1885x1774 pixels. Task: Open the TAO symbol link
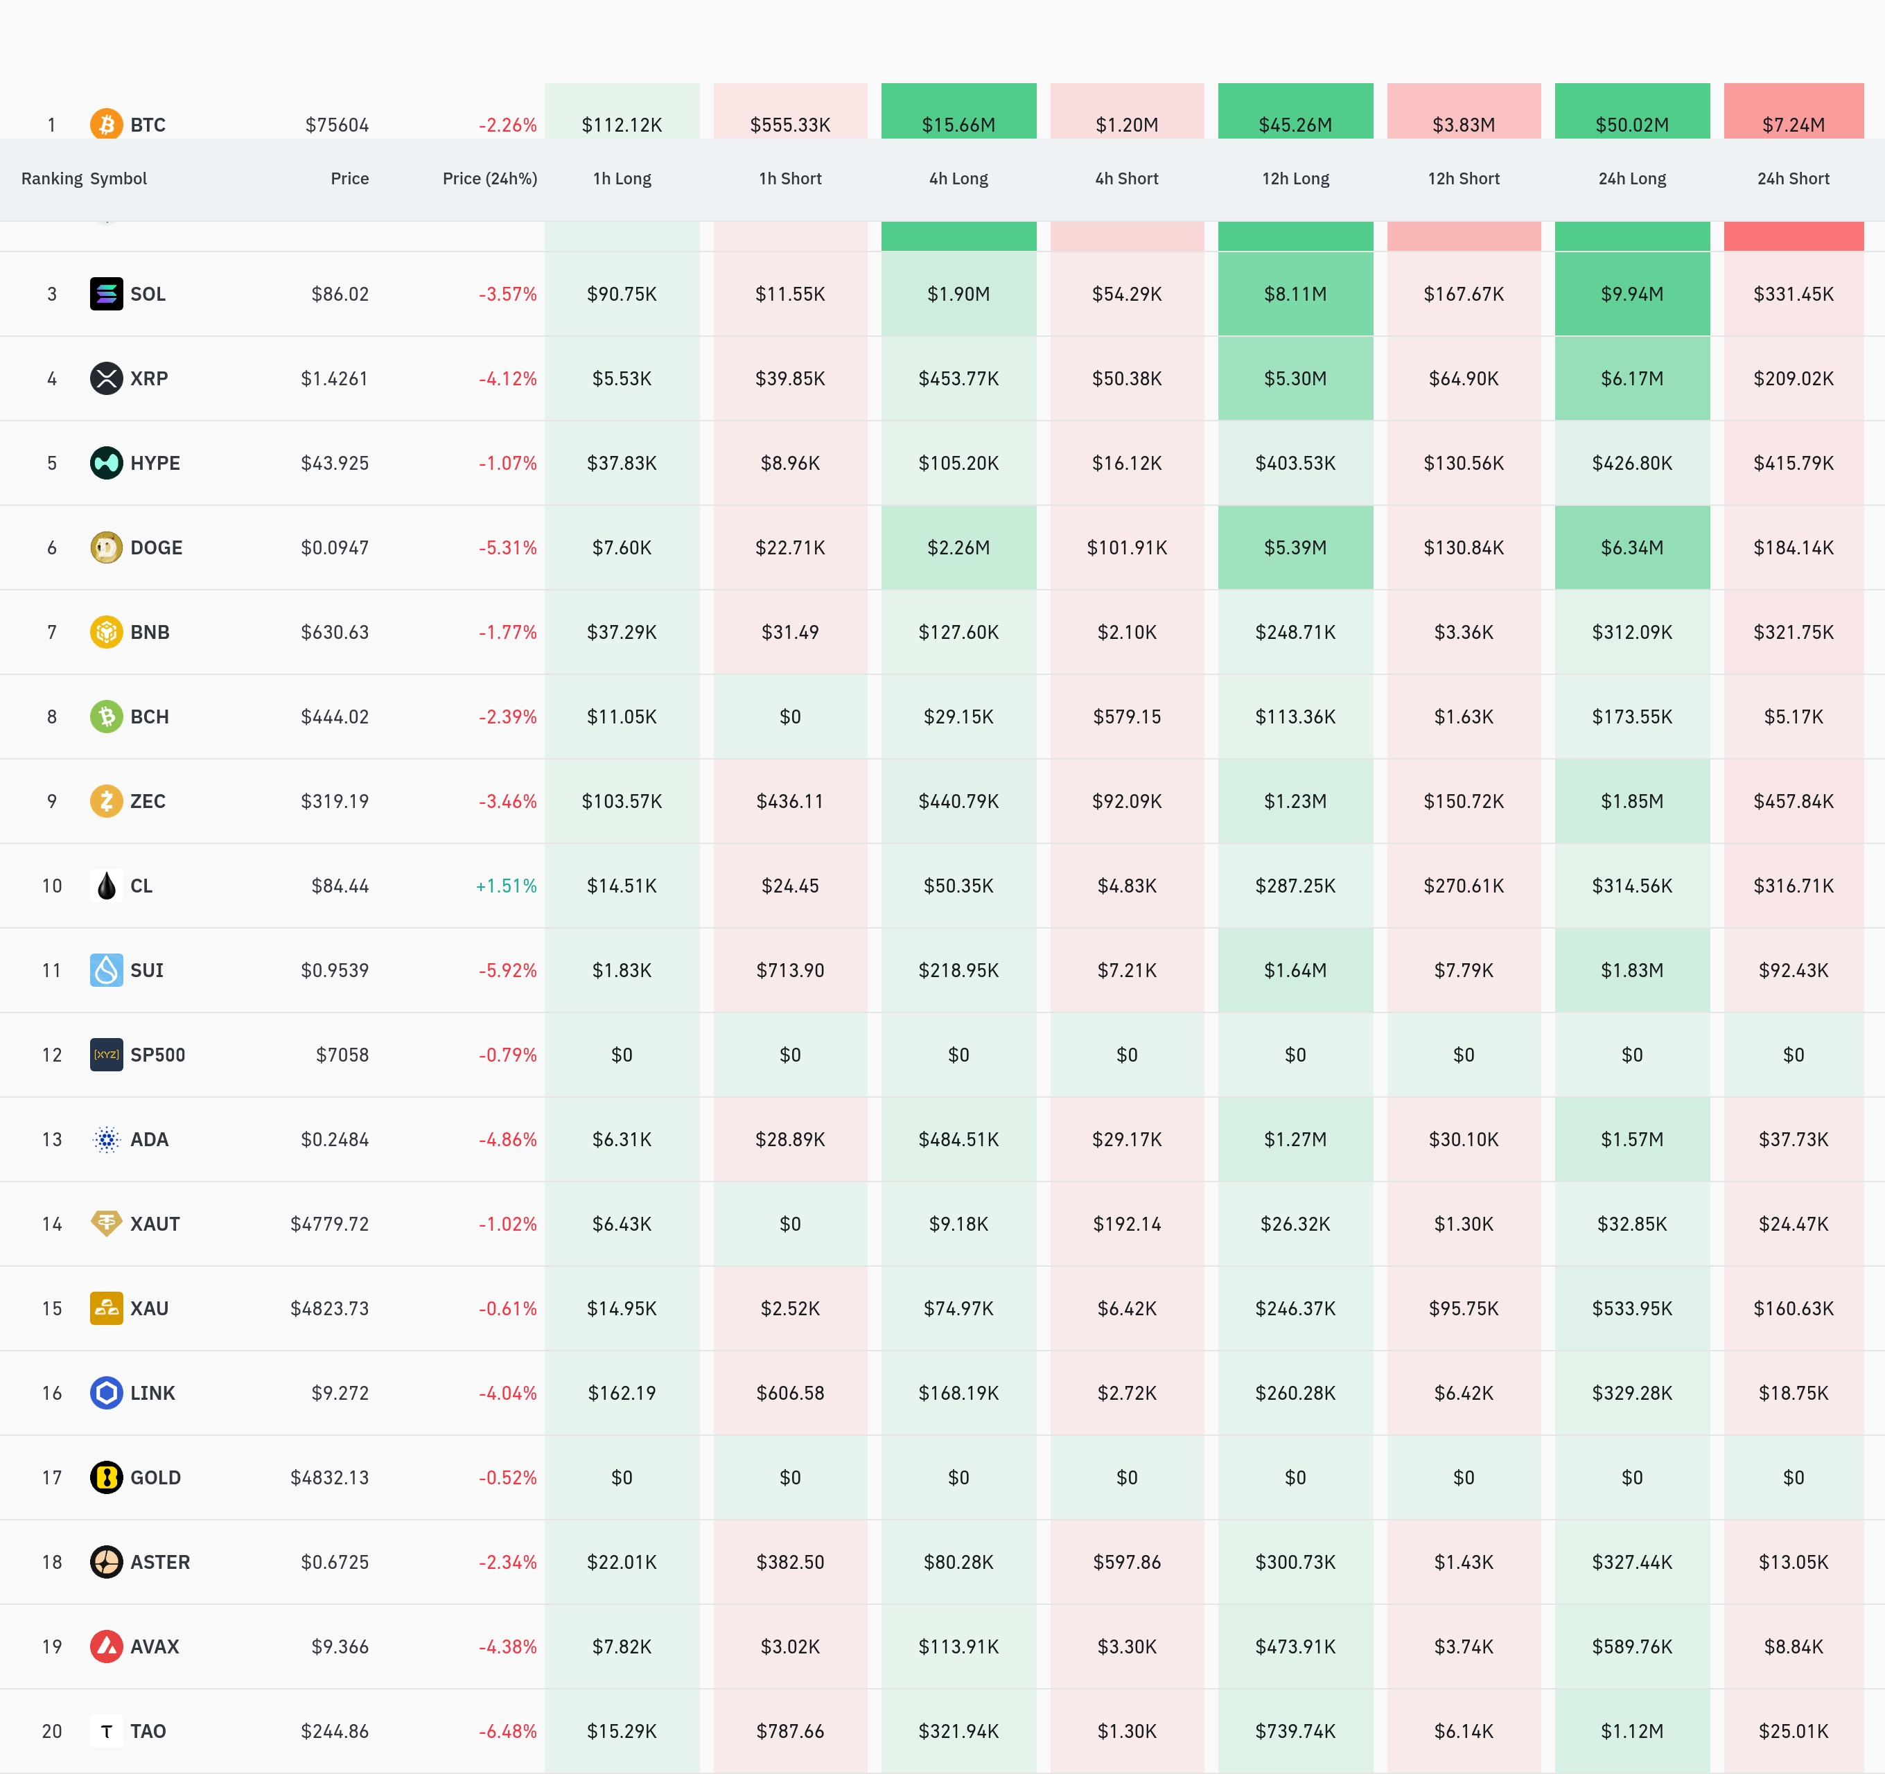click(x=148, y=1731)
